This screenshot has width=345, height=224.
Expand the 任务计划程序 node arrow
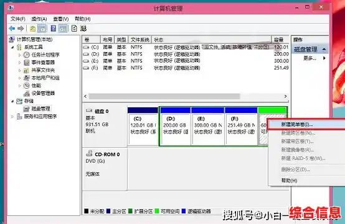point(19,55)
